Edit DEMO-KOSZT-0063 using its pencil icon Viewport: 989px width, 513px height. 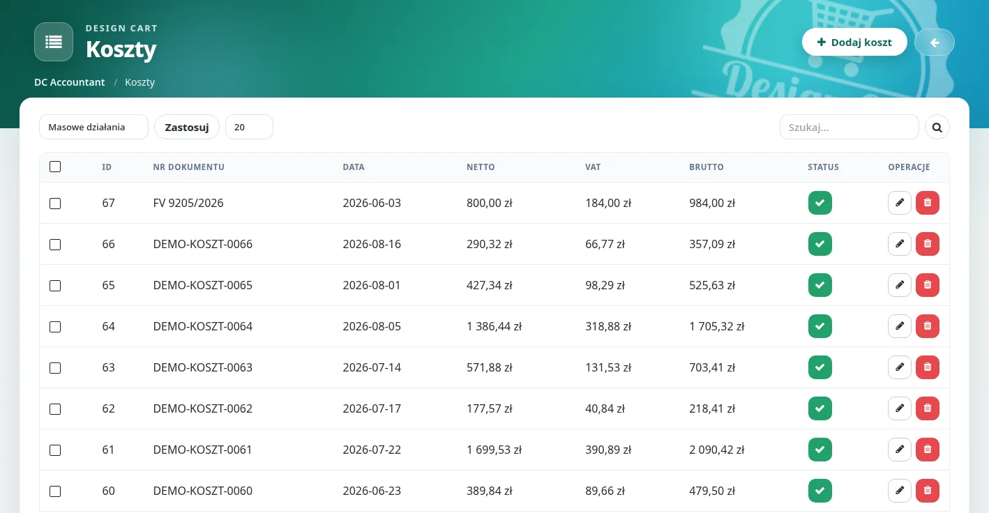[x=900, y=367]
